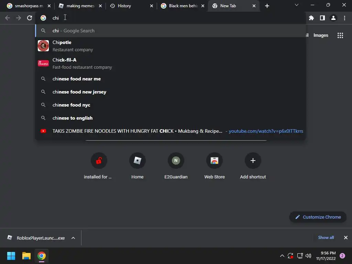Open the Extensions puzzle icon

pos(311,18)
